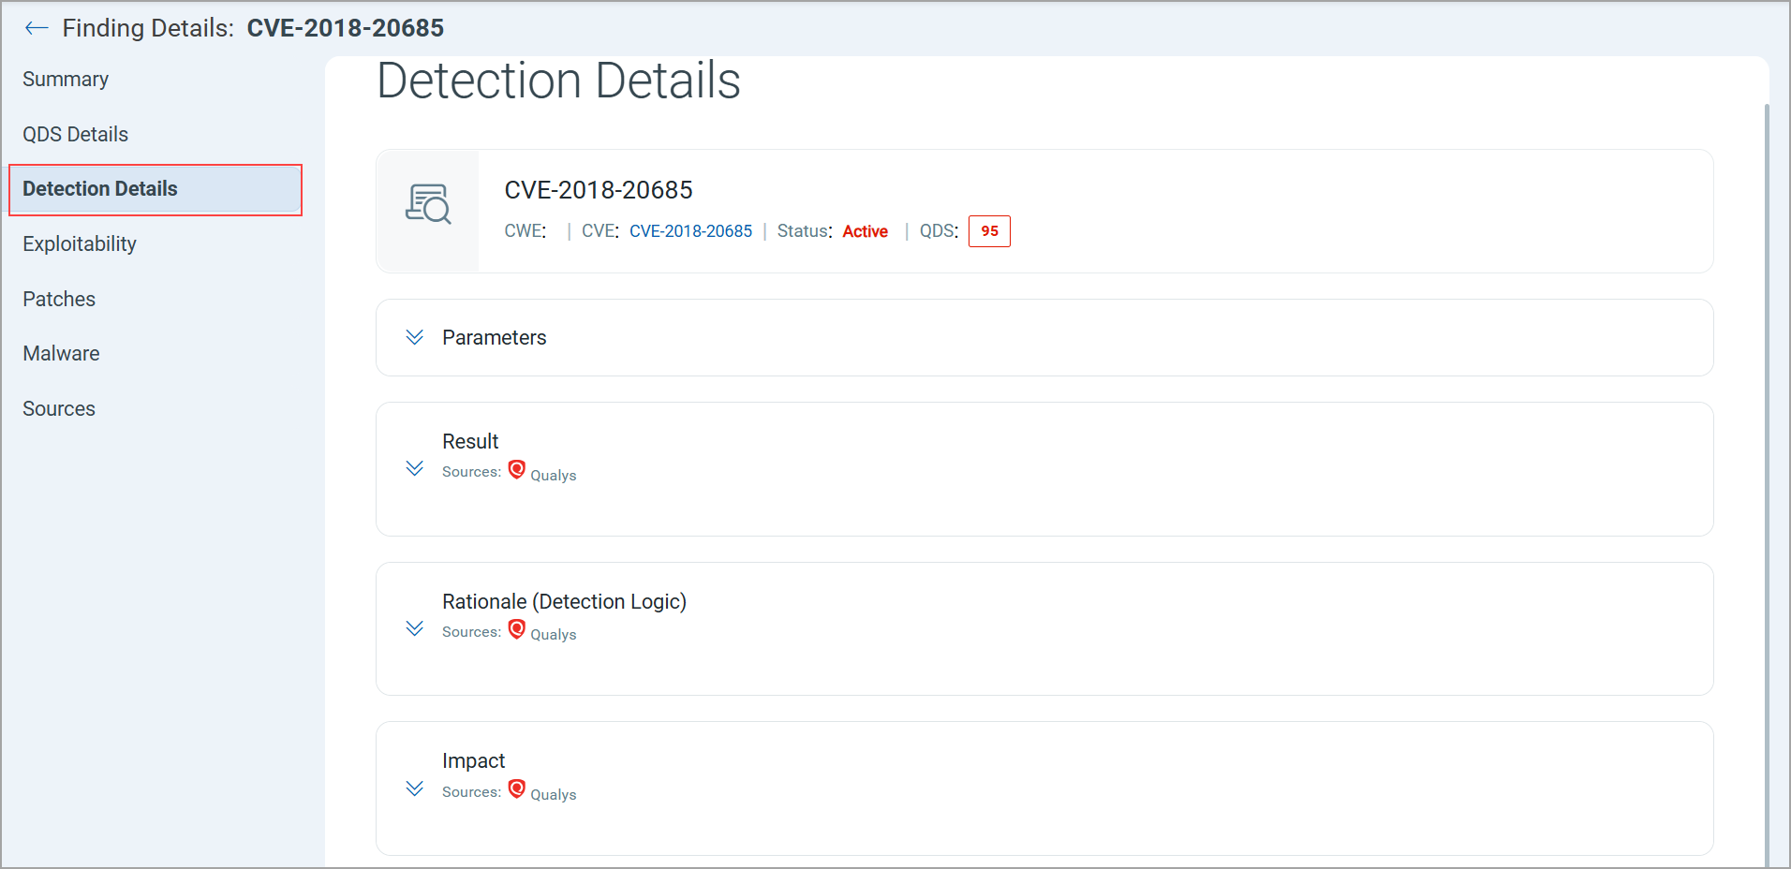Click CVE-2018-20685 in the page header
This screenshot has width=1791, height=869.
346,28
